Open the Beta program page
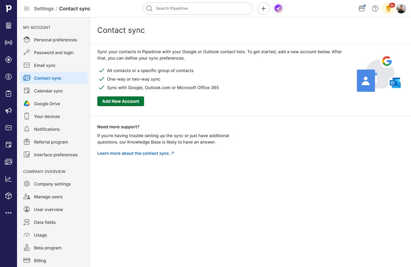This screenshot has width=411, height=267. (x=54, y=248)
